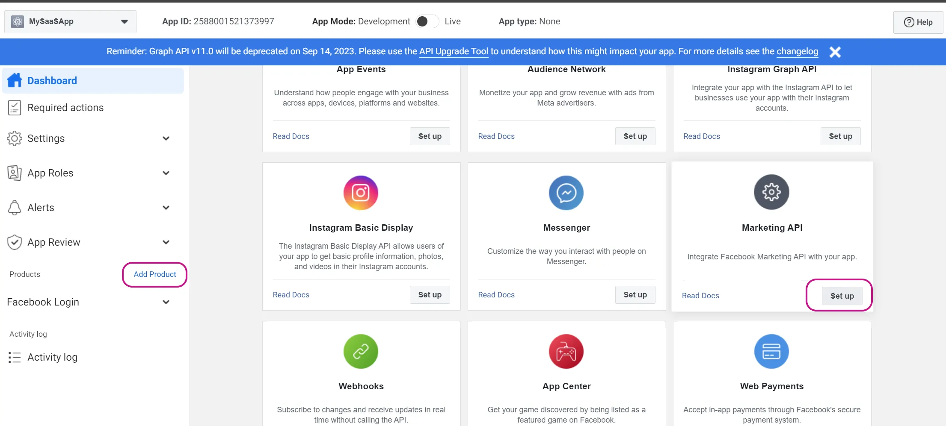This screenshot has height=426, width=946.
Task: Set up the Audience Network product
Action: click(635, 136)
